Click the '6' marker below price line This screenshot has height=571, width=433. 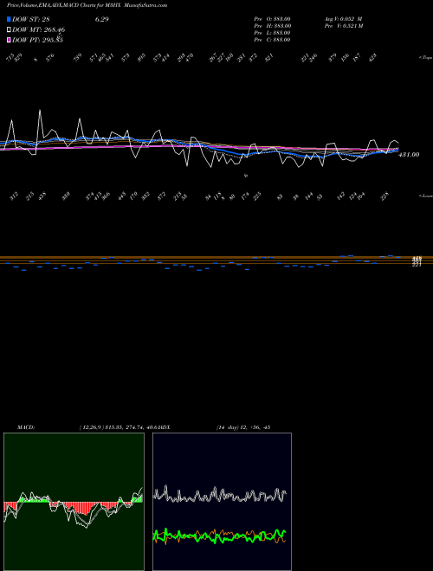point(246,176)
